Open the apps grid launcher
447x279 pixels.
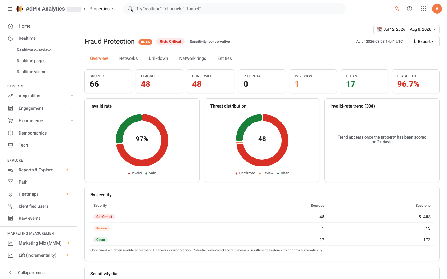point(423,9)
